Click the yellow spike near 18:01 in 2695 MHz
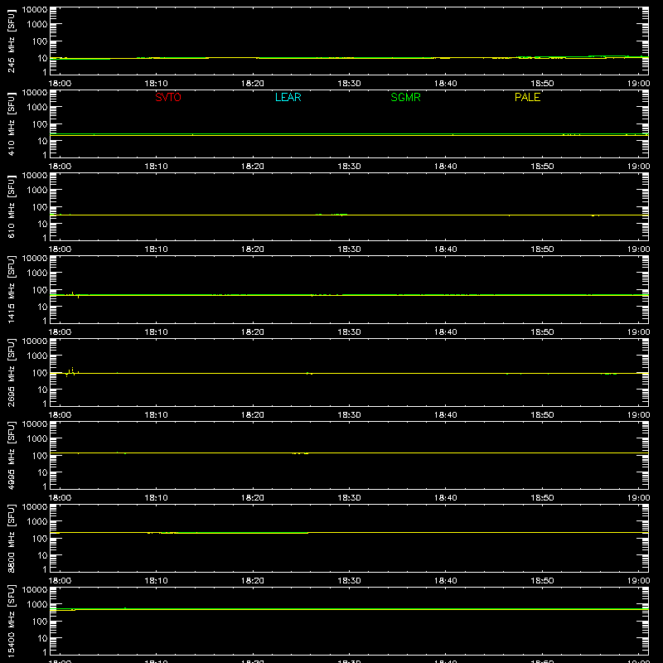The width and height of the screenshot is (663, 663). tap(72, 370)
